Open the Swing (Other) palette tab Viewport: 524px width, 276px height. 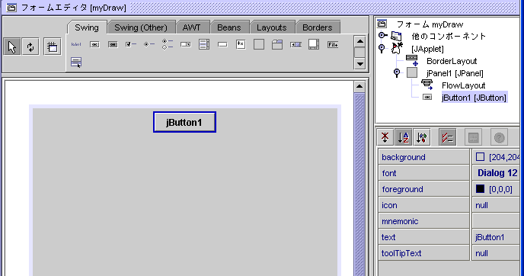click(141, 27)
